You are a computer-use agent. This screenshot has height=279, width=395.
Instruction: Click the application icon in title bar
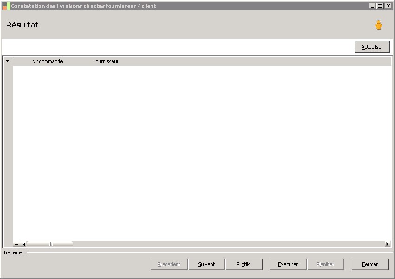point(6,6)
